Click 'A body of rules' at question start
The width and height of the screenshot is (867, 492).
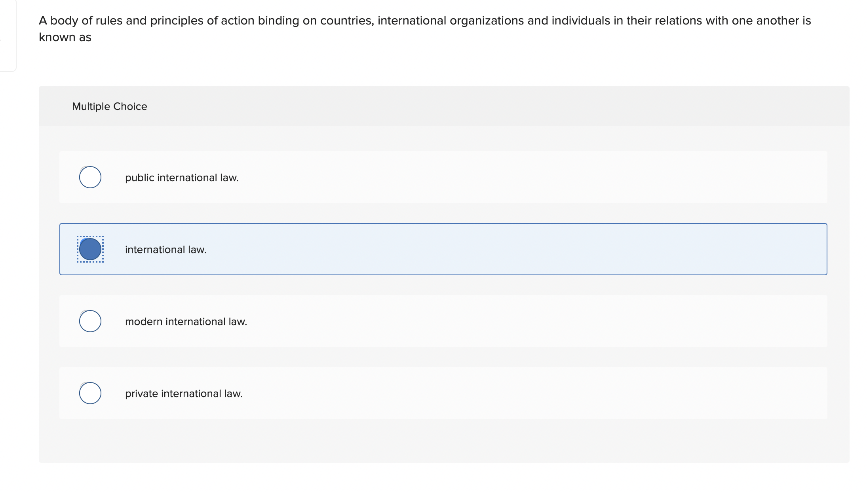tap(80, 21)
